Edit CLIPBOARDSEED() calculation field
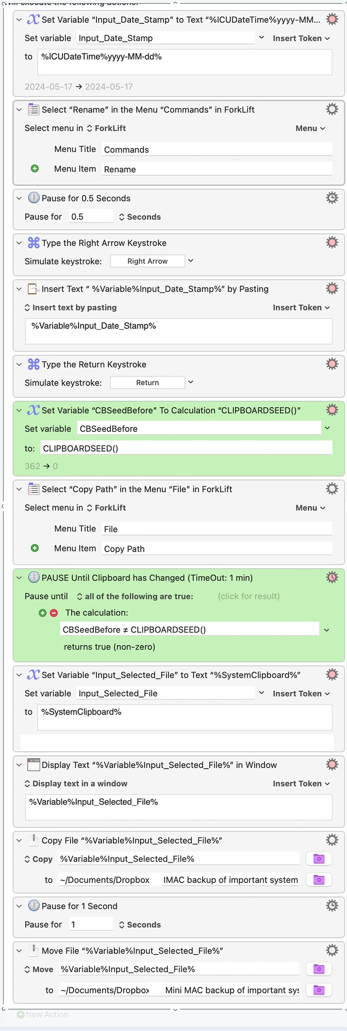The image size is (347, 1031). click(x=186, y=448)
